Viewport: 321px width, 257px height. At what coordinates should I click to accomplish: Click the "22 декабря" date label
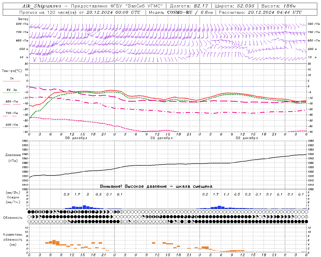[x=247, y=138]
